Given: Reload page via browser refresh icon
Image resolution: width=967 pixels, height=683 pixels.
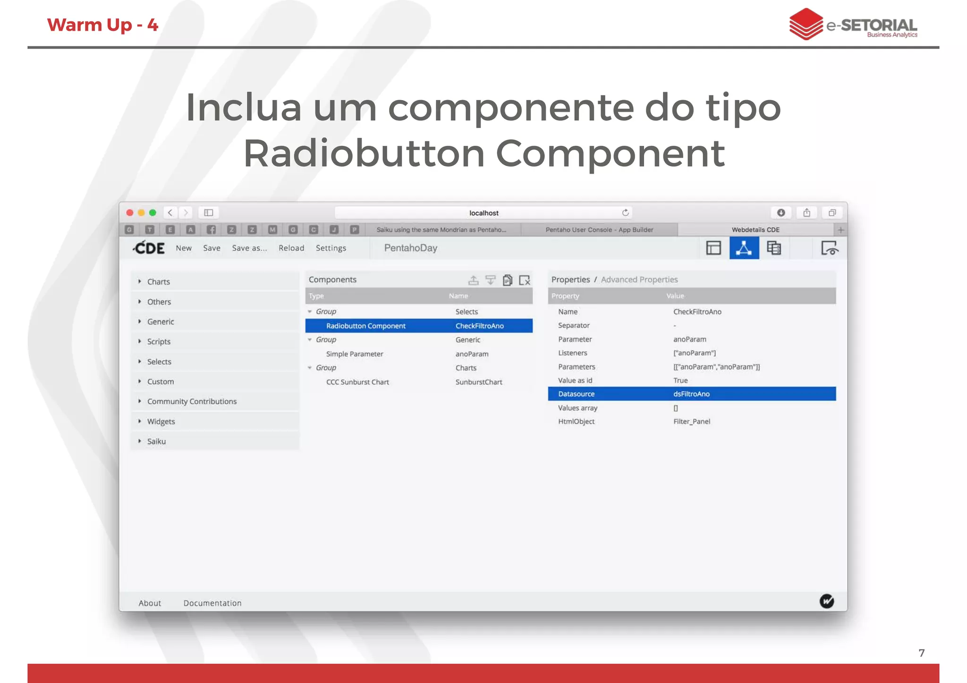Looking at the screenshot, I should 625,213.
